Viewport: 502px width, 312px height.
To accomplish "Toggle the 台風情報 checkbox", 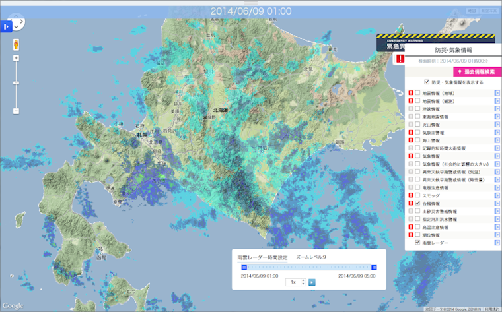I will 417,203.
